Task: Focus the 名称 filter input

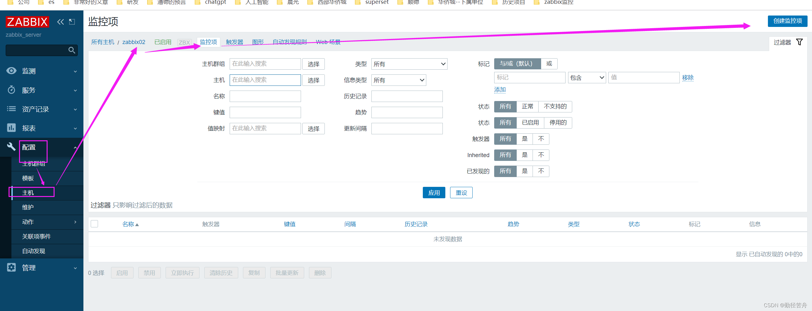Action: (x=265, y=96)
